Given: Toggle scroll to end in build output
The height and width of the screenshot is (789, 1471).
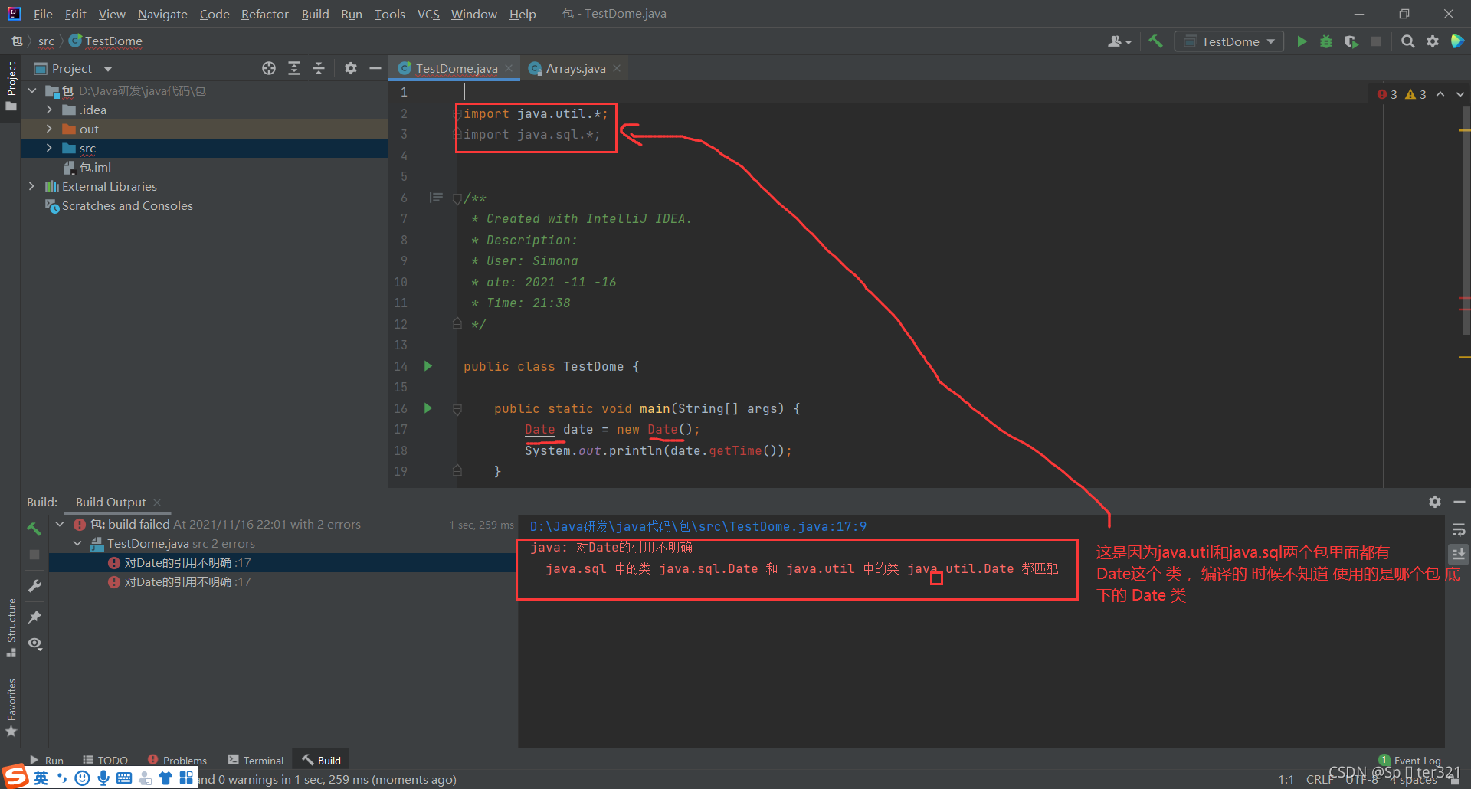Looking at the screenshot, I should [1459, 553].
